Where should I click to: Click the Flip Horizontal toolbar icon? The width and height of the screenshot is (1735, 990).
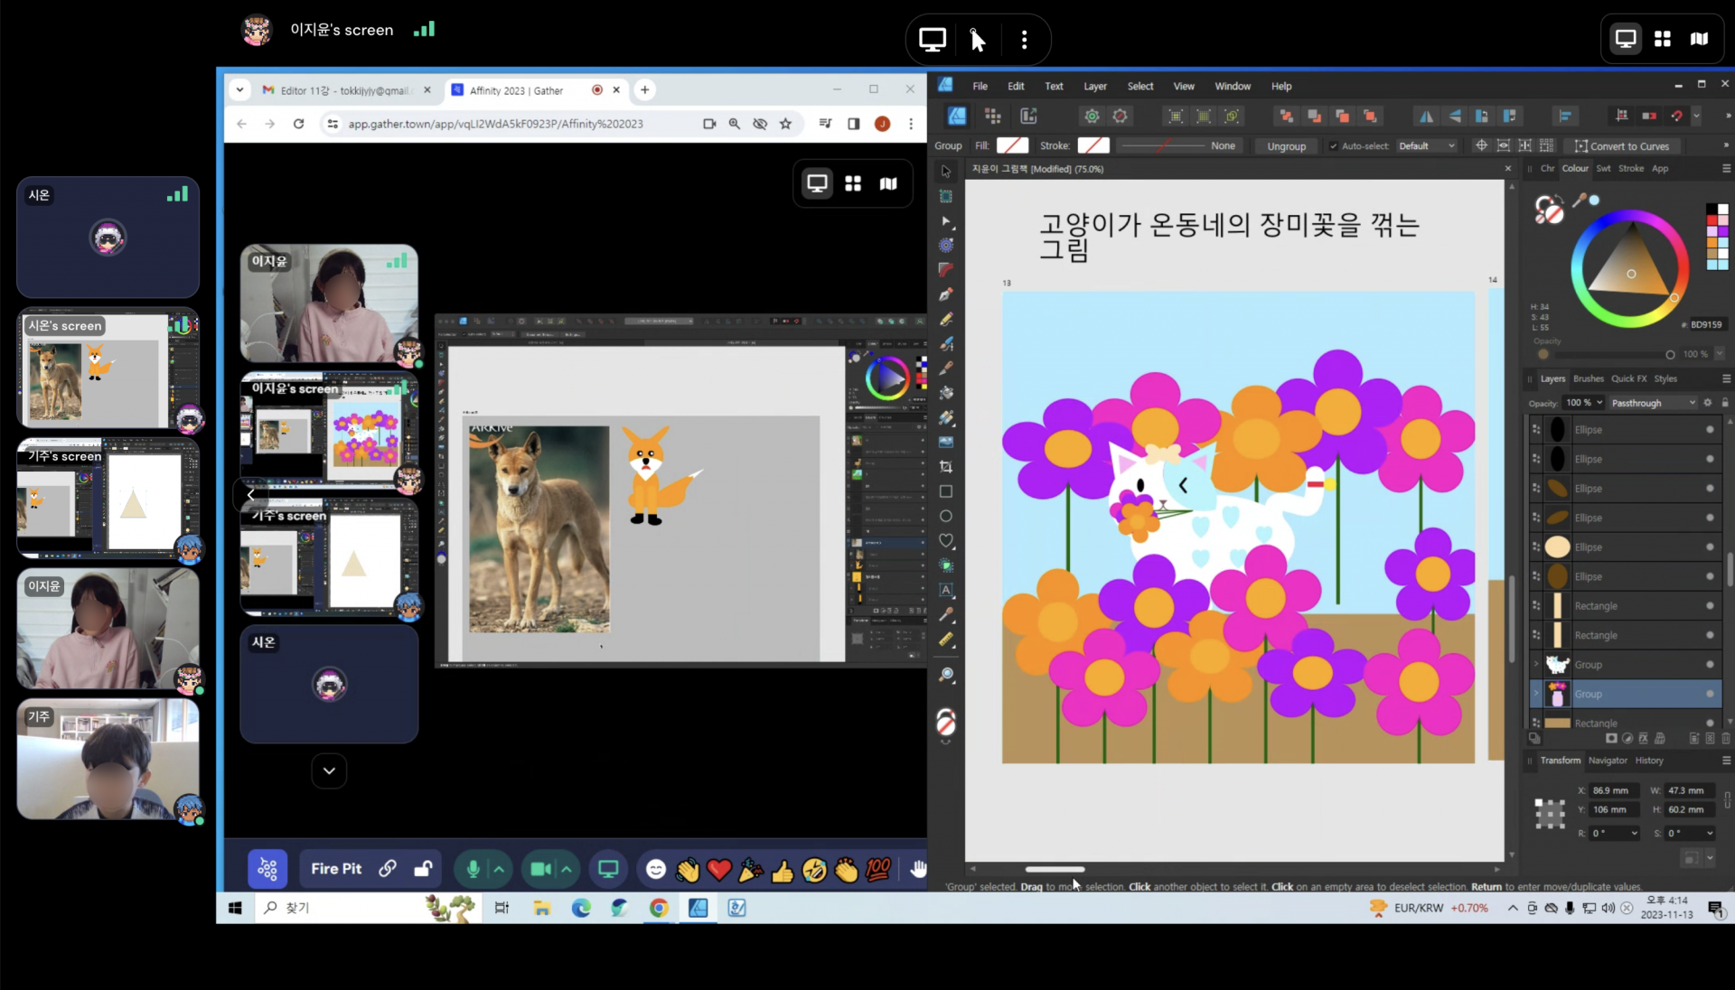coord(1426,116)
